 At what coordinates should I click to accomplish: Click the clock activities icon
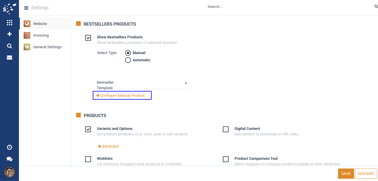click(x=10, y=147)
